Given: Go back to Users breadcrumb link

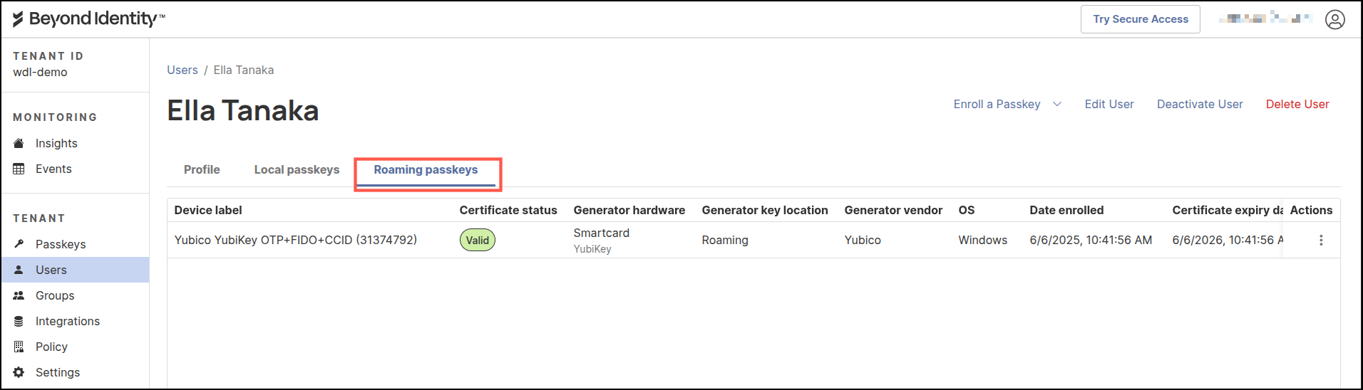Looking at the screenshot, I should pyautogui.click(x=182, y=70).
